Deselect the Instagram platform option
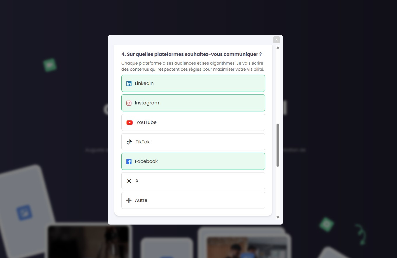 pyautogui.click(x=193, y=103)
